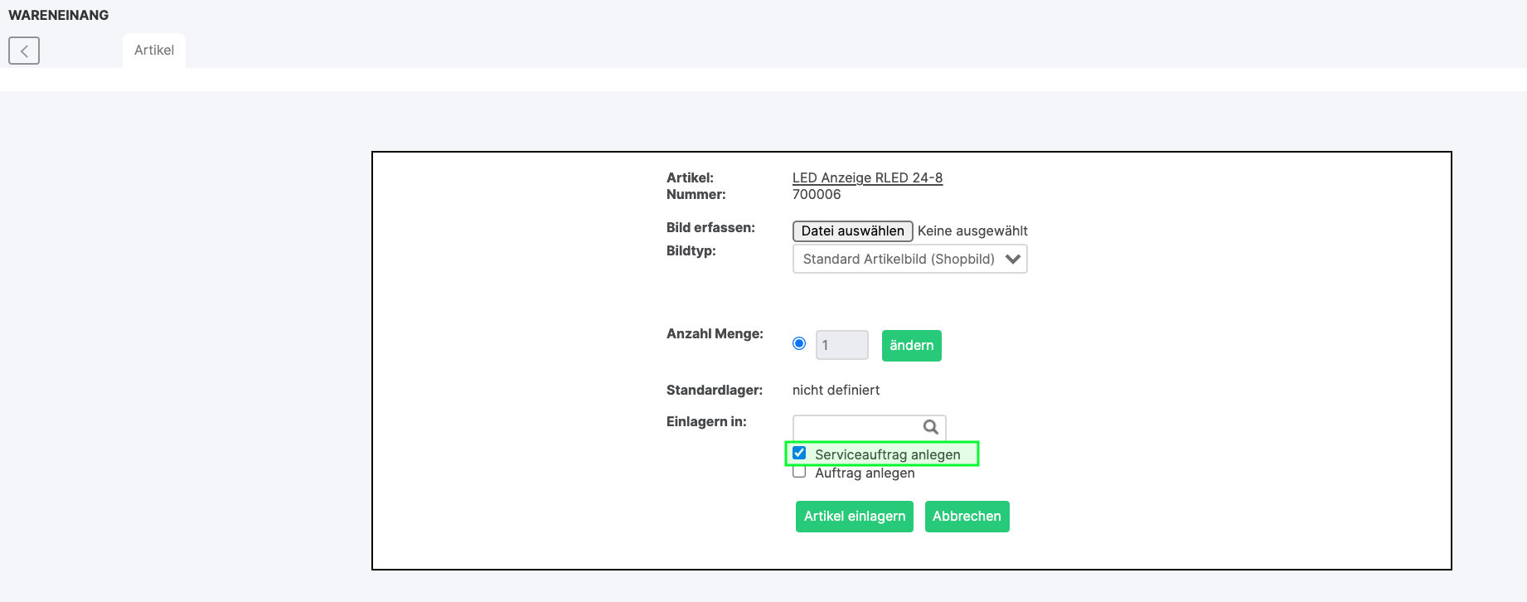Focus the Anzahl Menge quantity field
Screen dimensions: 1527x602
coord(841,345)
